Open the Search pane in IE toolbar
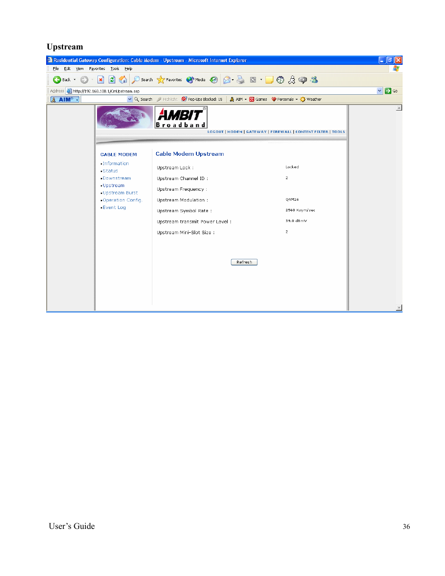Viewport: 445px width, 576px height. [142, 80]
